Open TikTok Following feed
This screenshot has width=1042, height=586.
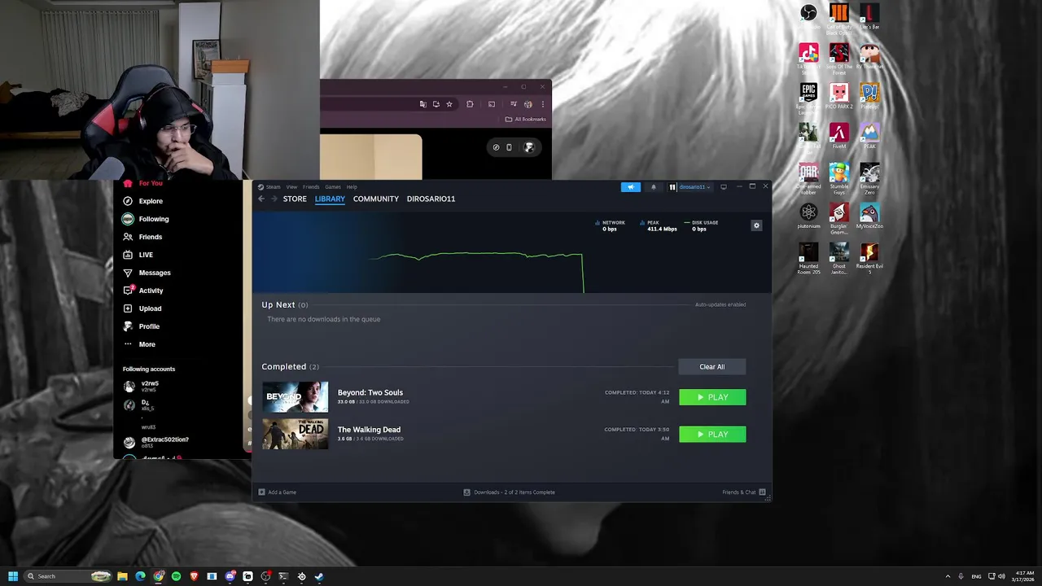(x=146, y=219)
